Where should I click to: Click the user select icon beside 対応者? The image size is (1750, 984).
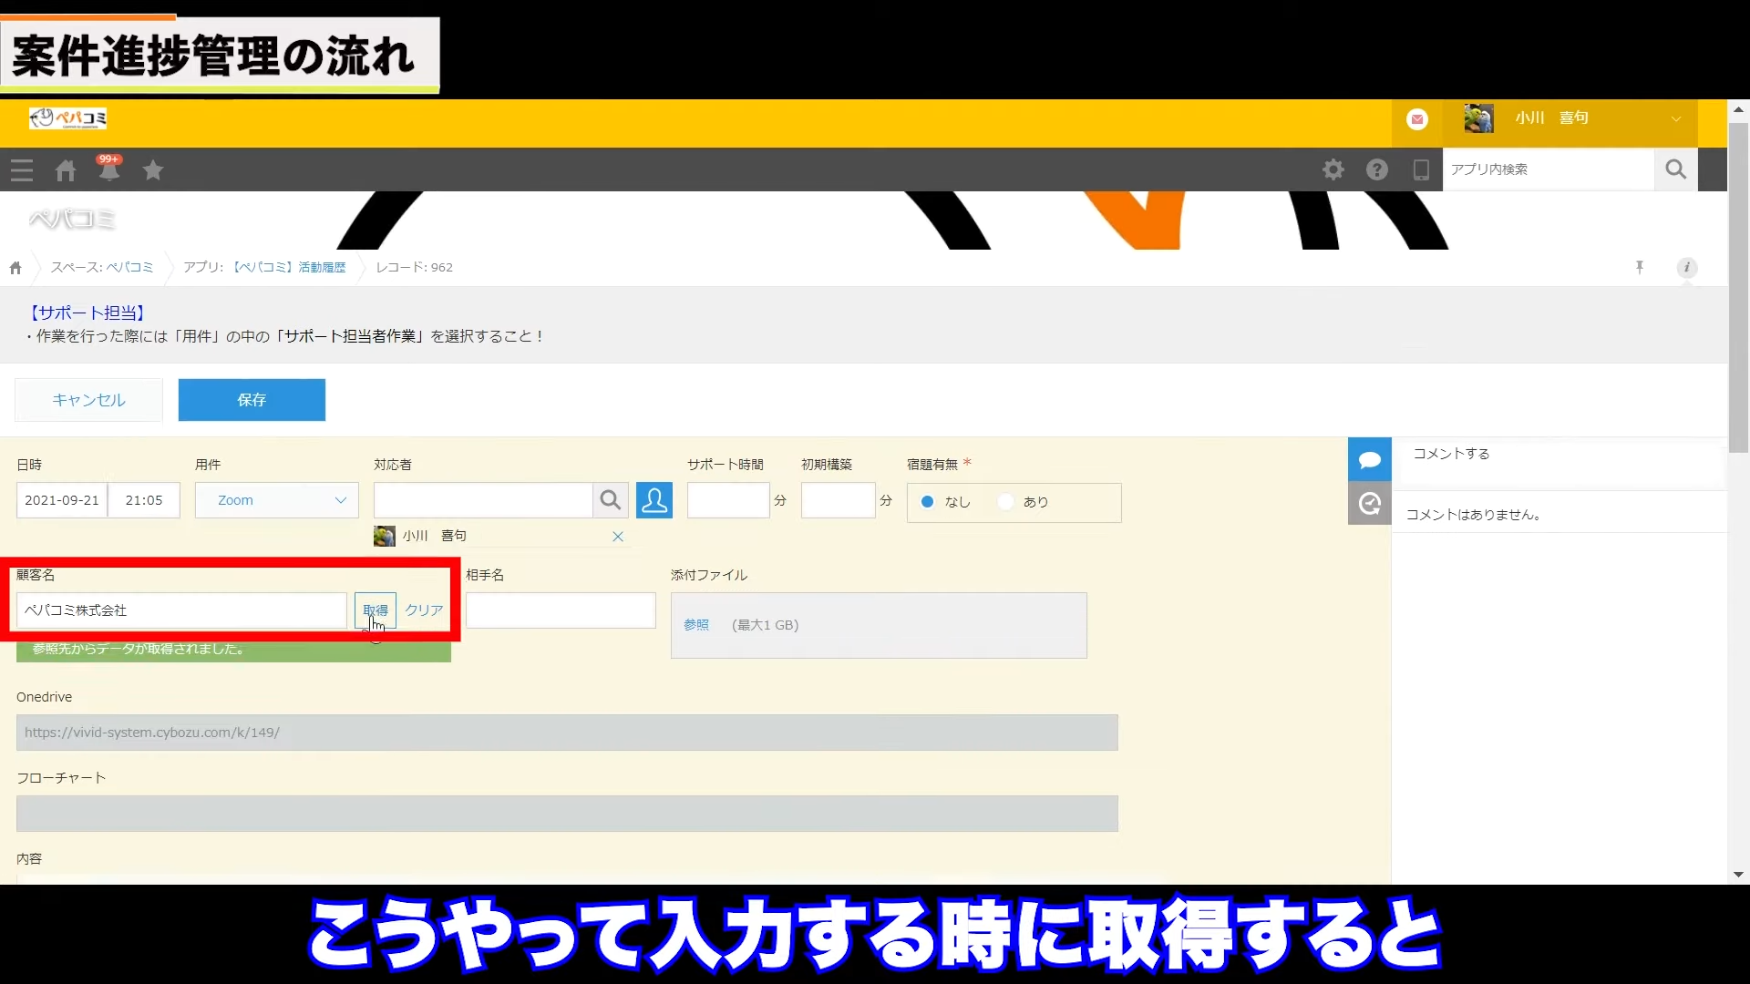point(654,500)
